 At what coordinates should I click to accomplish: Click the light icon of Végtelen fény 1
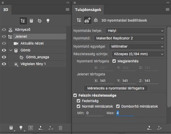point(16,64)
